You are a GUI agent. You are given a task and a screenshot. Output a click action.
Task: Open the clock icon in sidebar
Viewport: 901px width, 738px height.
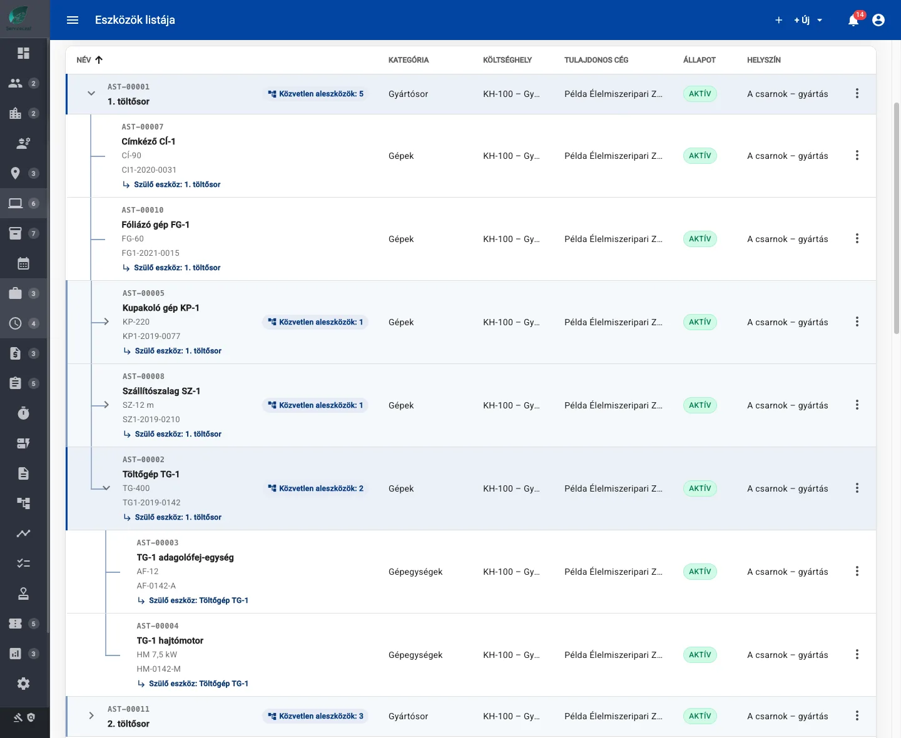(x=16, y=323)
